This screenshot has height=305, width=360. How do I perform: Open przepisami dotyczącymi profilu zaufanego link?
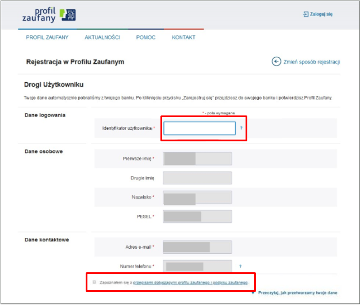(190, 283)
